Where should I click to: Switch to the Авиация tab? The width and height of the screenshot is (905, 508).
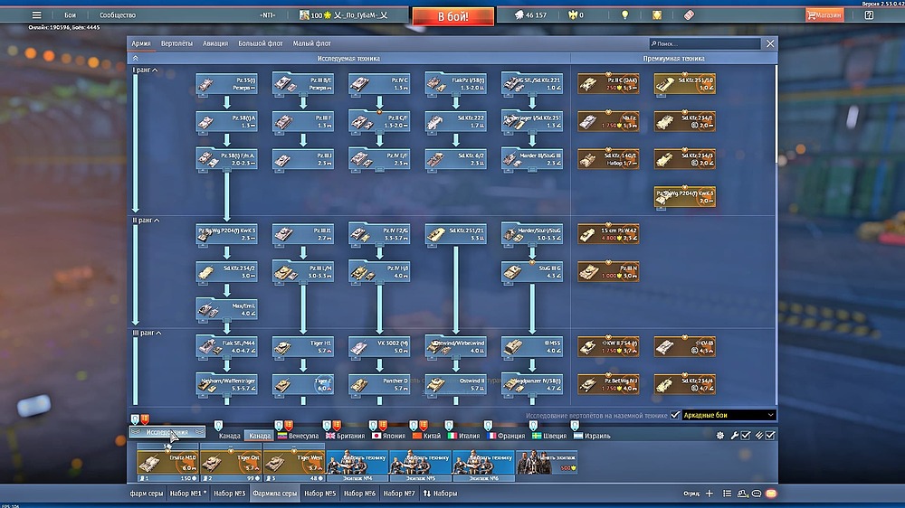(x=215, y=43)
